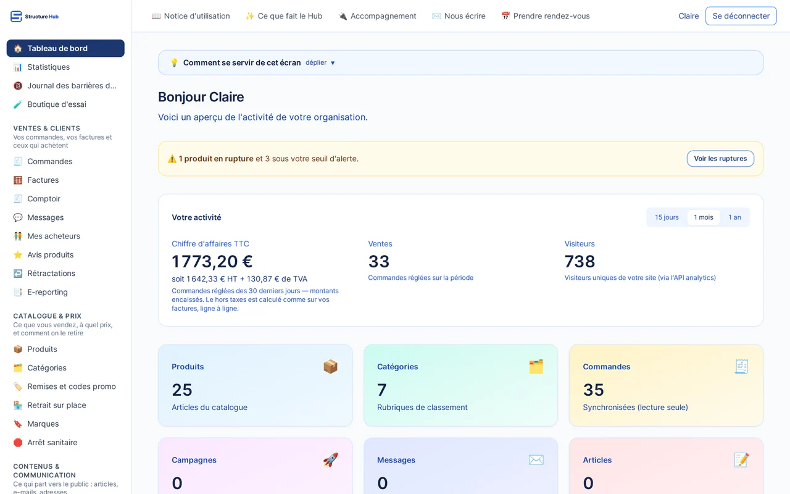
Task: Open the Catégories summary card
Action: coord(460,385)
